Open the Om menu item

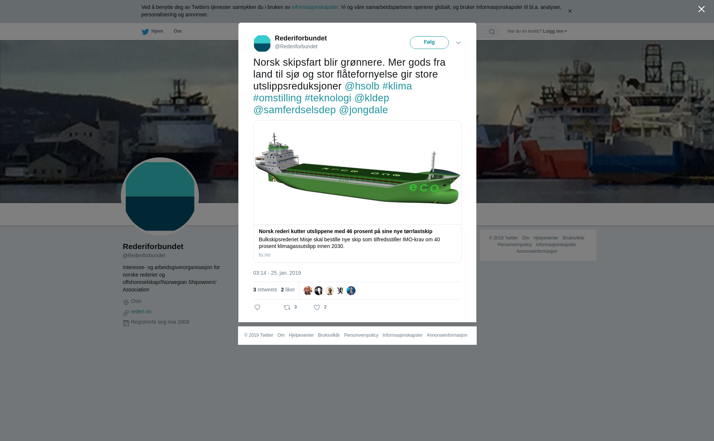coord(177,31)
